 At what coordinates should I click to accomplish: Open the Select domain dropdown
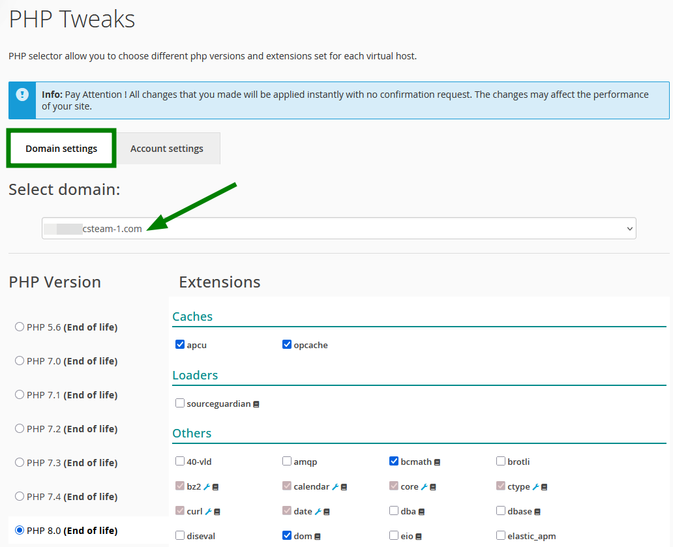click(x=338, y=228)
